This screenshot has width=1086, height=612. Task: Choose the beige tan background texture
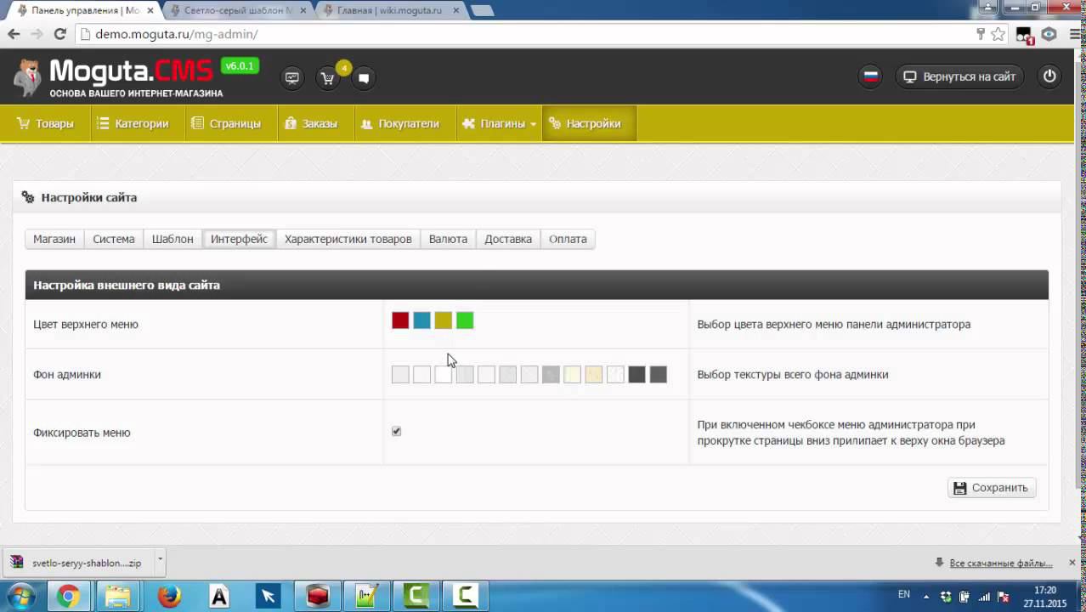pos(594,374)
